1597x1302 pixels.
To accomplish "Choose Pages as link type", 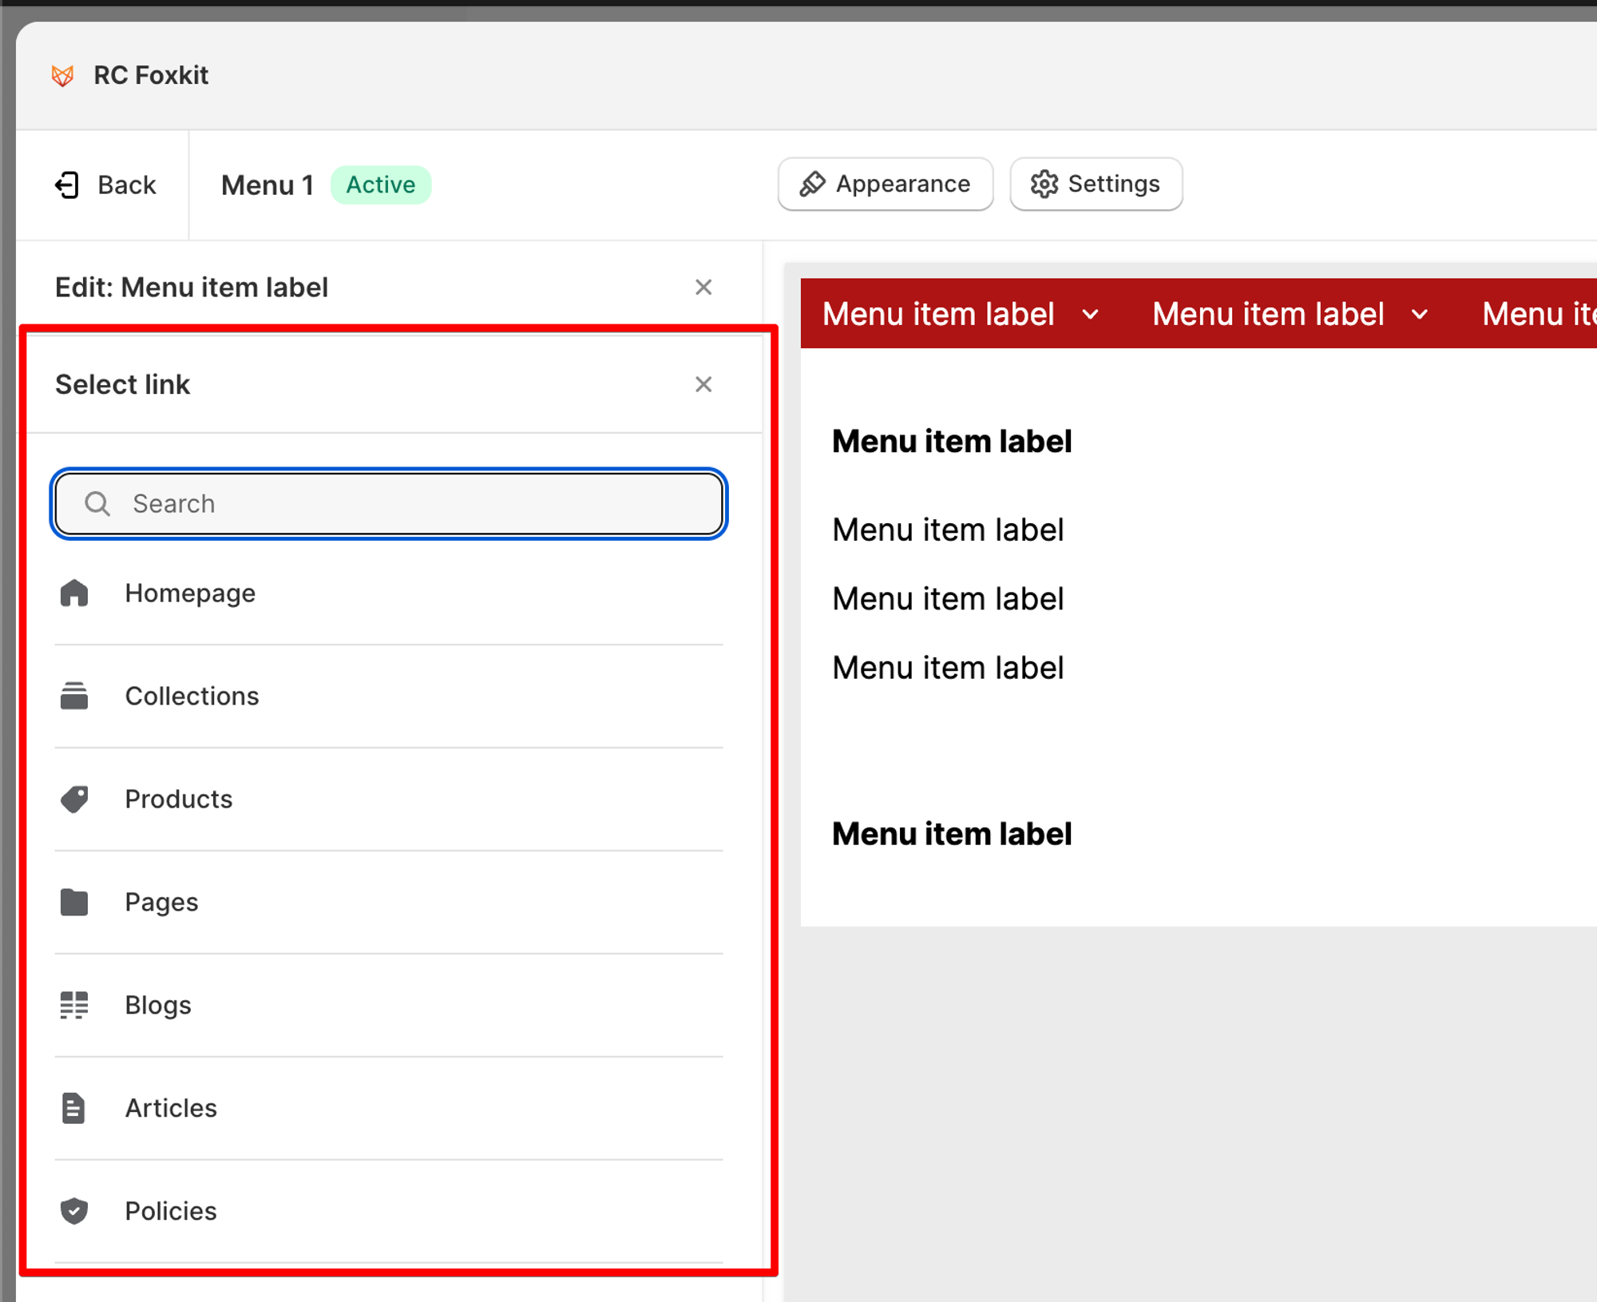I will [389, 903].
